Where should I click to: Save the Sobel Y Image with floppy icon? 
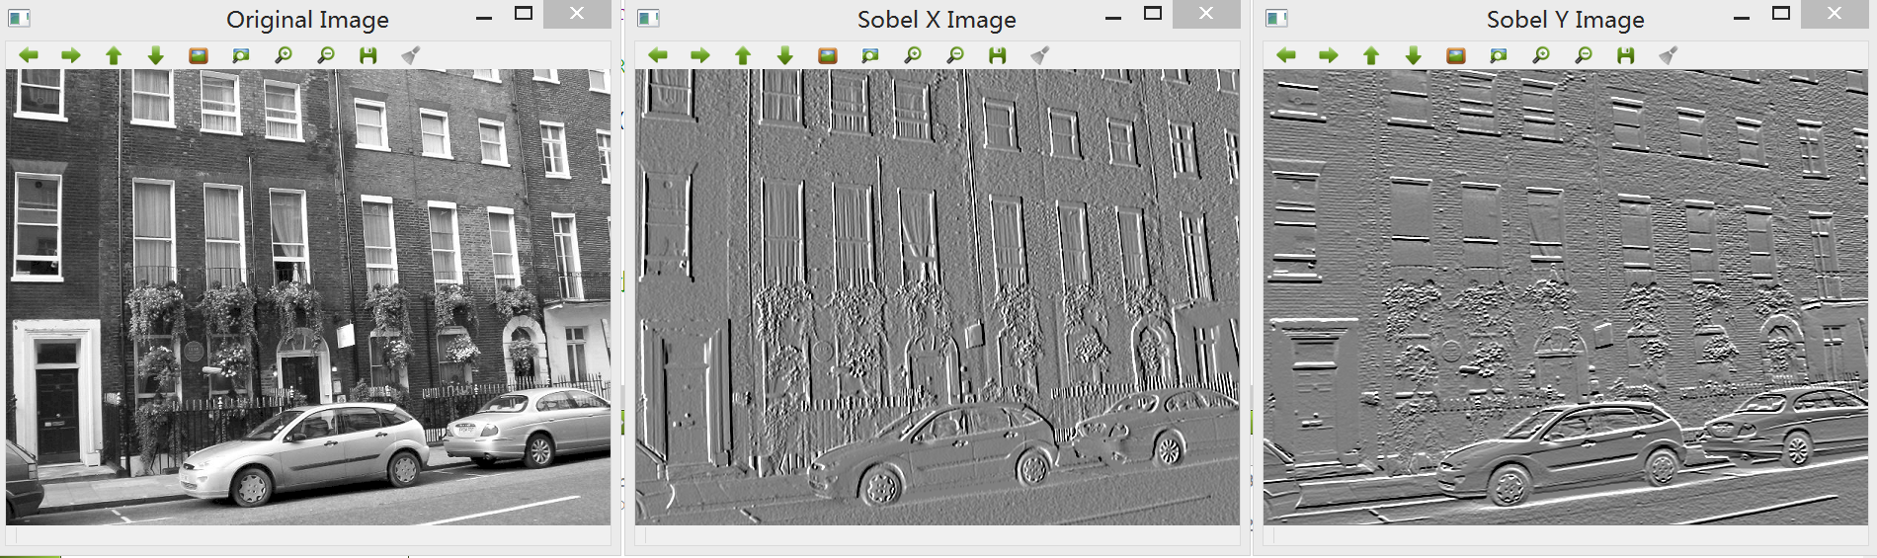point(1626,55)
